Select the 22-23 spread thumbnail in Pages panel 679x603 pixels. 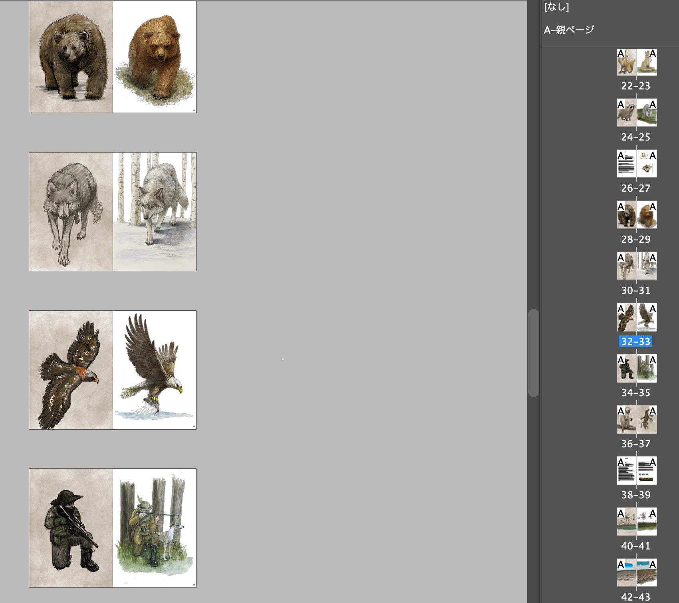click(636, 62)
